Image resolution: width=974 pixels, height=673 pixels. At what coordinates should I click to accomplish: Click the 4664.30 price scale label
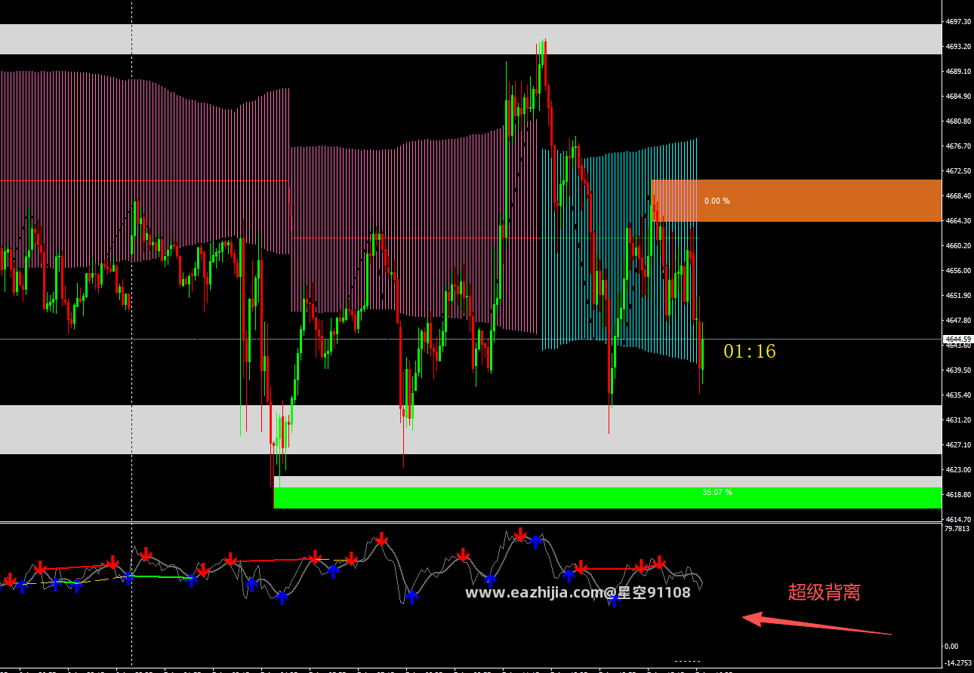[x=957, y=221]
